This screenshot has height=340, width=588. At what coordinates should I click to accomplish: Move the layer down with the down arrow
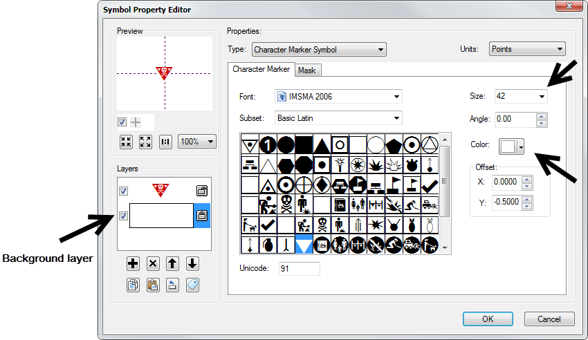pyautogui.click(x=192, y=264)
